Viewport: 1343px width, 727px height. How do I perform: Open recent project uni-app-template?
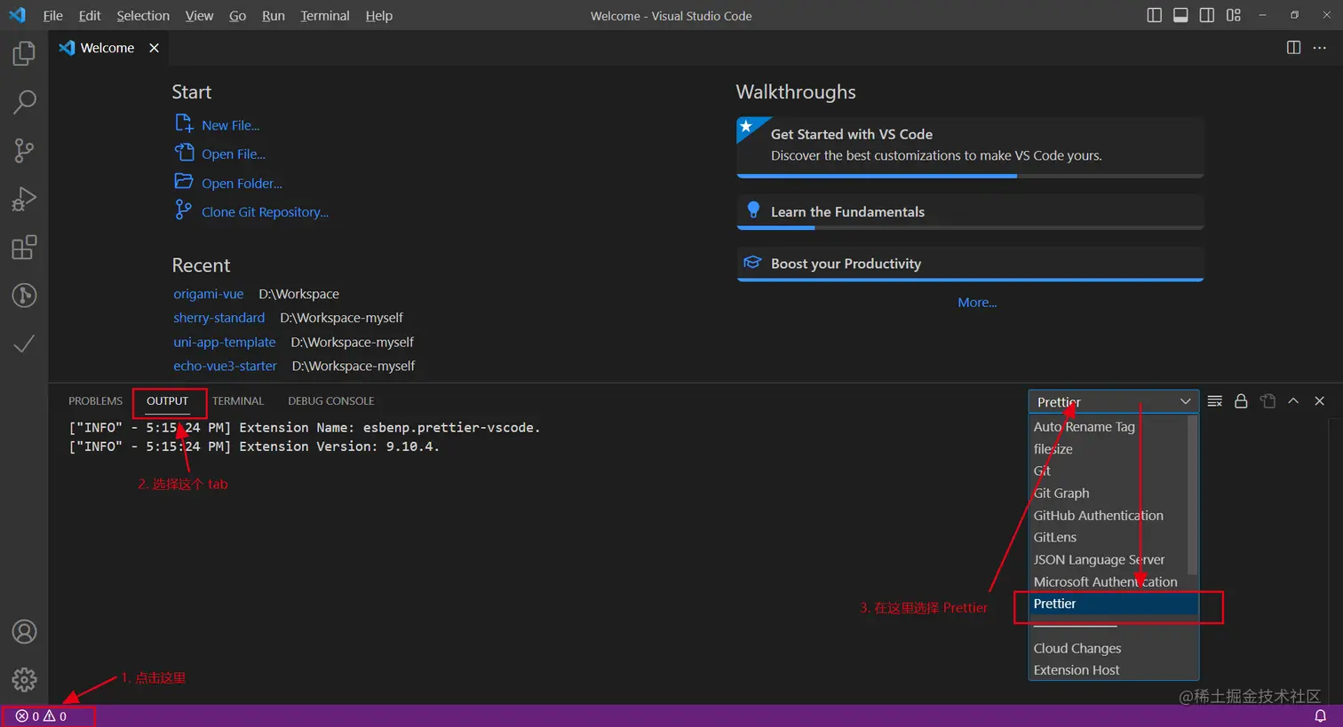tap(225, 343)
